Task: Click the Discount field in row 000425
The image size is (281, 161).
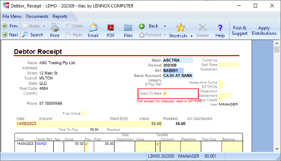Action: tap(170, 144)
